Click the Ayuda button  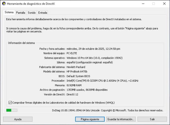coord(18,119)
